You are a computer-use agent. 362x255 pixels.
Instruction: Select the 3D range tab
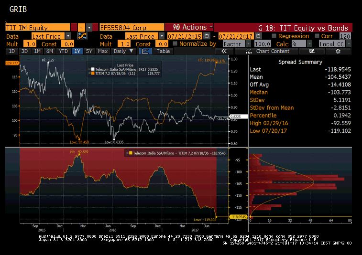click(x=24, y=51)
